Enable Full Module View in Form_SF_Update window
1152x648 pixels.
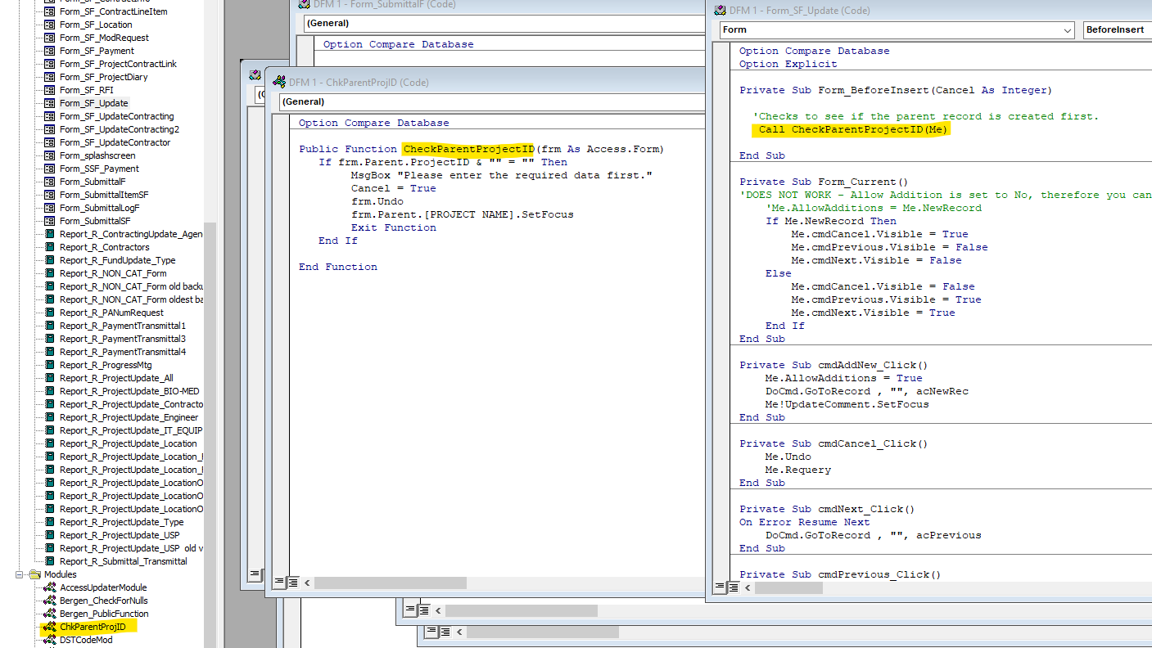point(733,587)
